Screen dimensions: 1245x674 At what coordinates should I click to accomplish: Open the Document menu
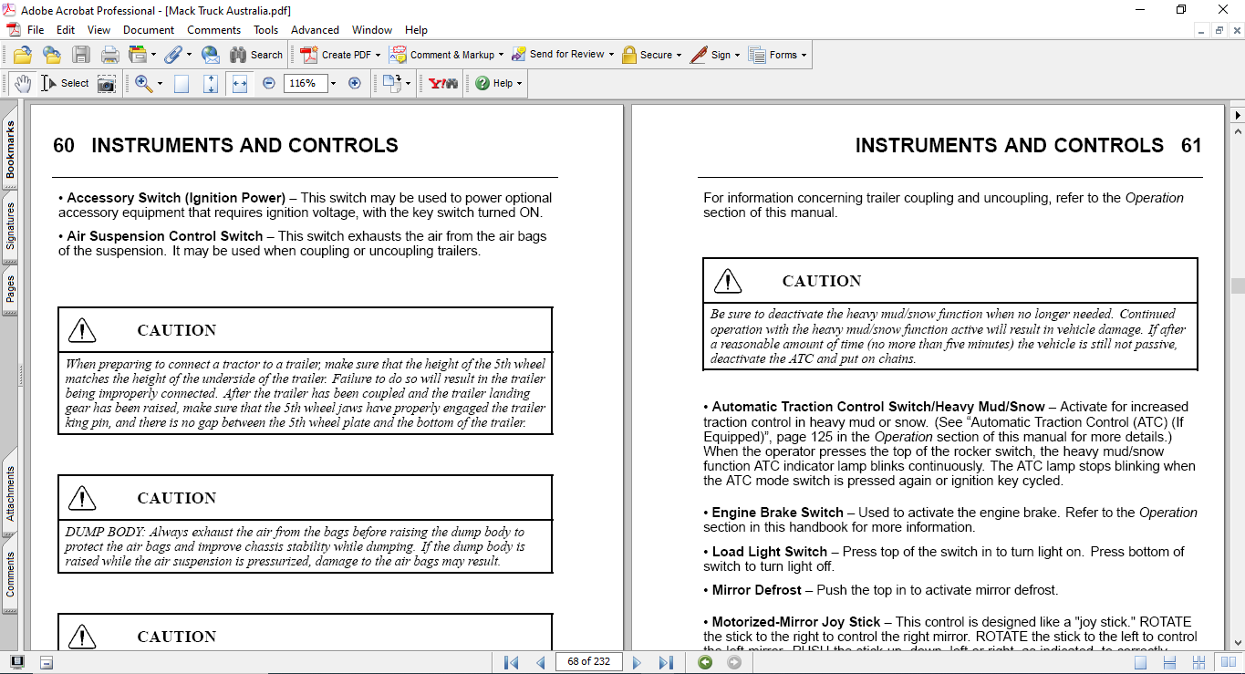point(149,30)
